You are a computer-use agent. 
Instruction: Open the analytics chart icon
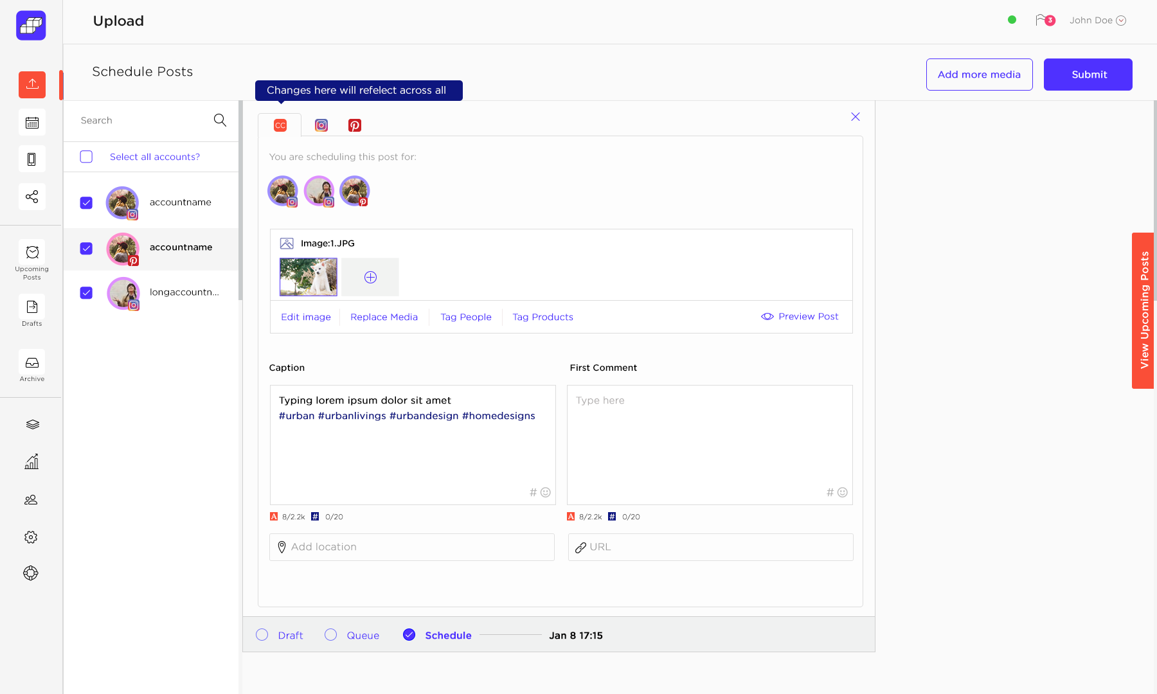tap(31, 462)
